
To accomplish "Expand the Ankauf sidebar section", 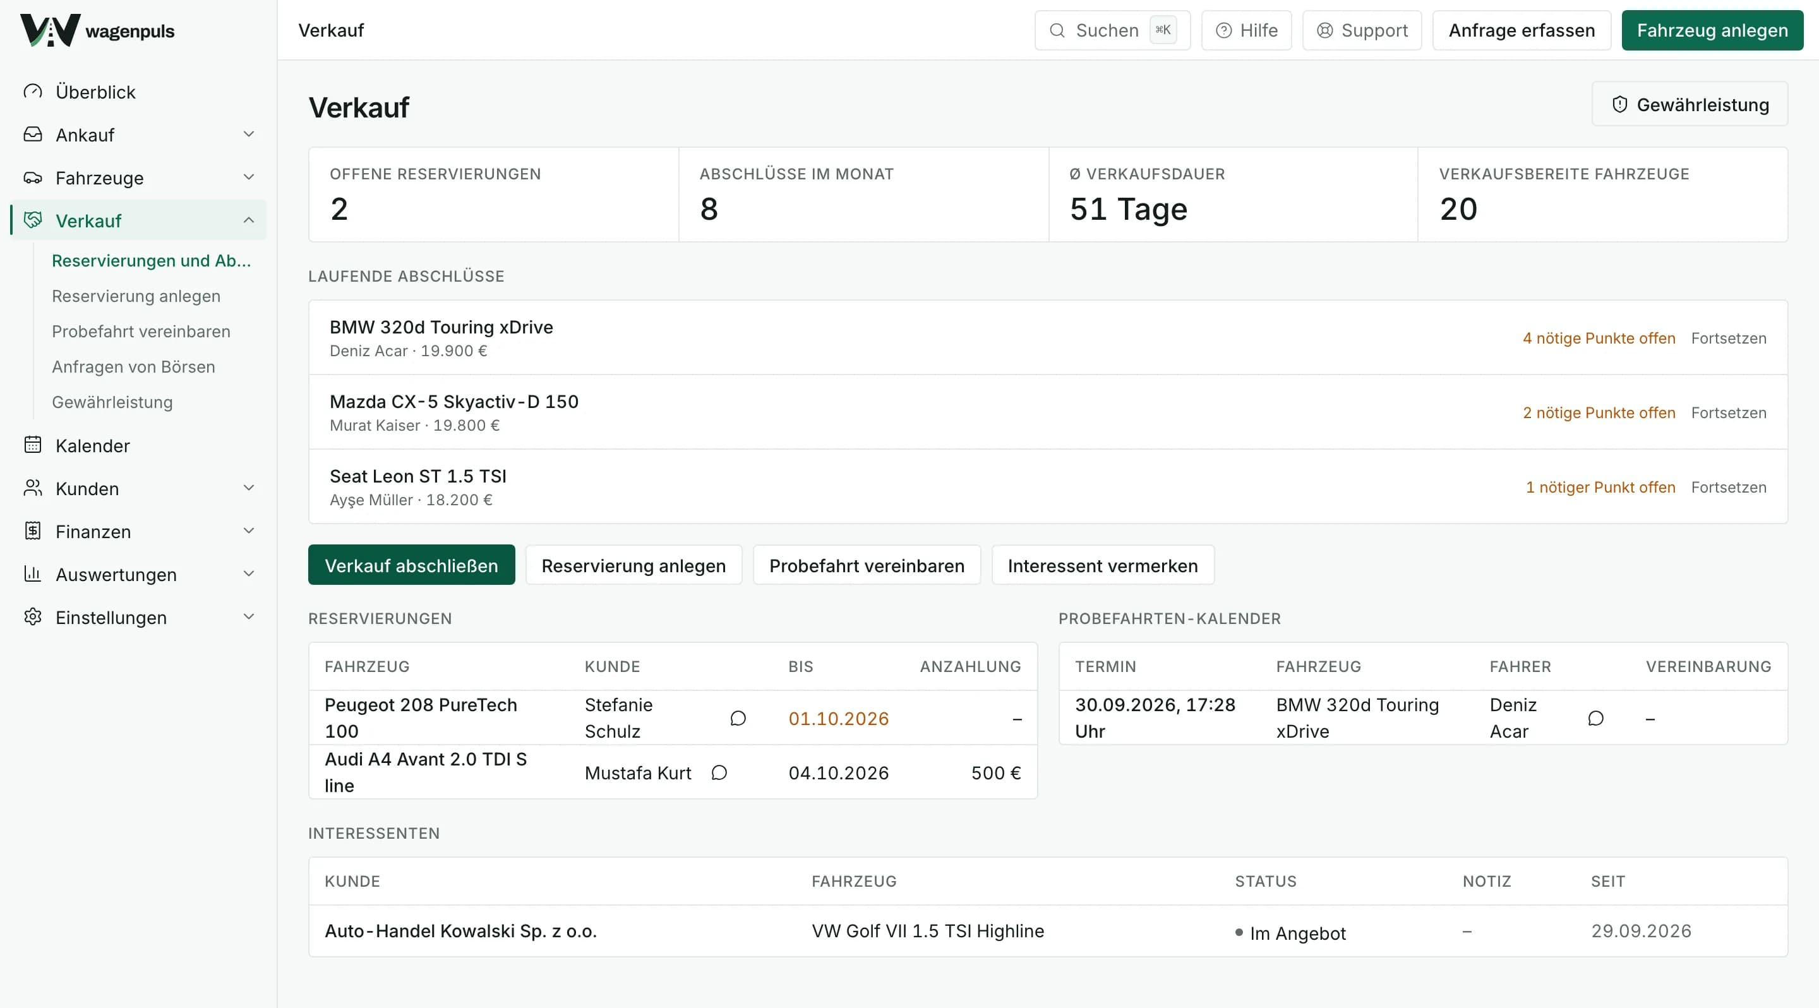I will [x=249, y=134].
